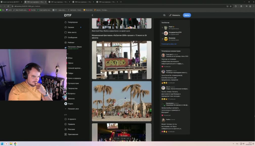This screenshot has height=146, width=255.
Task: Open the Windows Start menu
Action: tap(2, 144)
